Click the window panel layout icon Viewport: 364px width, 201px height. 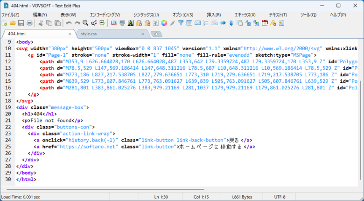point(189,23)
